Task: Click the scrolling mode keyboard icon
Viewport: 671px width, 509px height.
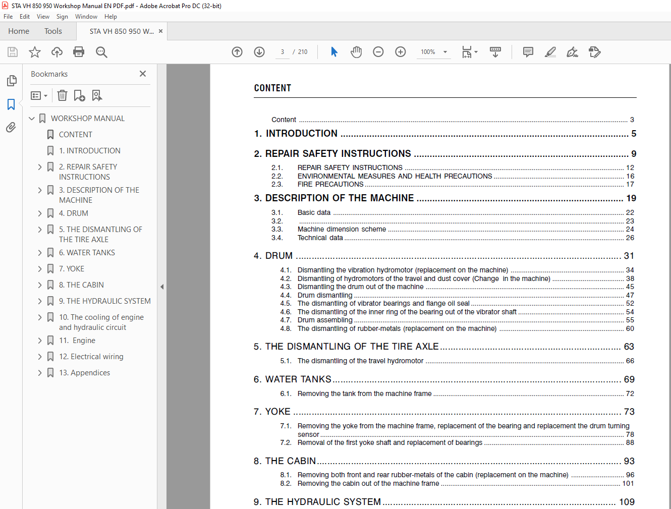Action: [495, 52]
